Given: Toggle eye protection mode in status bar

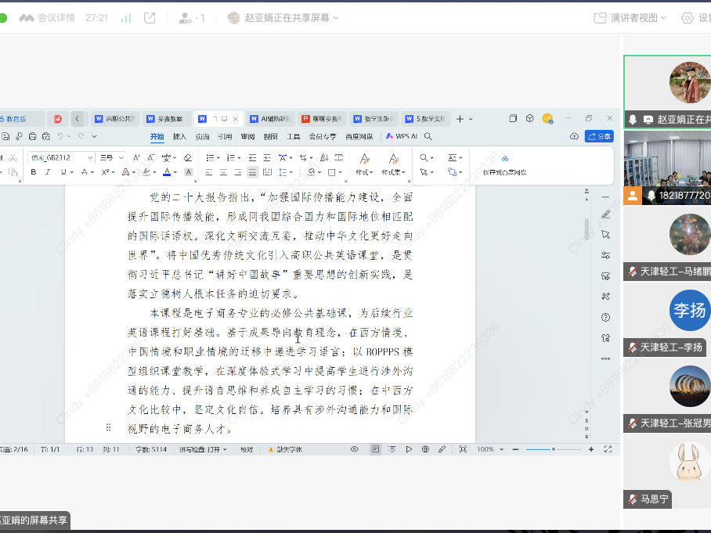Looking at the screenshot, I should point(354,449).
